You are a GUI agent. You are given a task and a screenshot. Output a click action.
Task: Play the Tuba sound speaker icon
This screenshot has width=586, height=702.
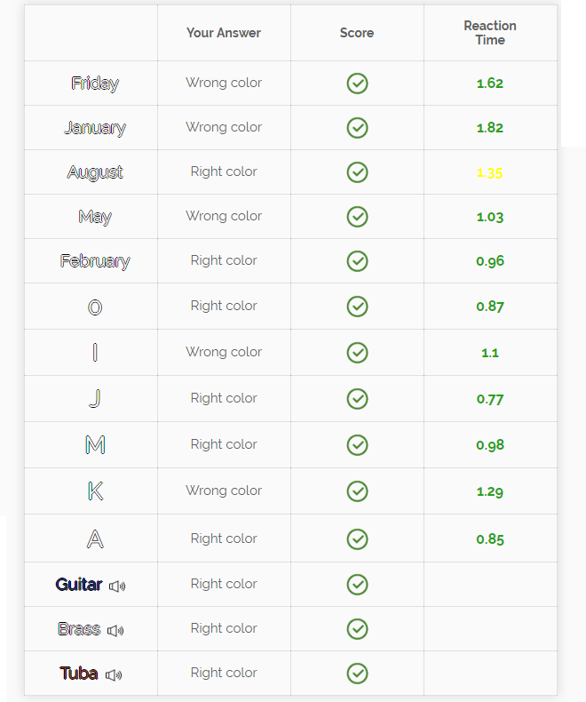click(114, 674)
